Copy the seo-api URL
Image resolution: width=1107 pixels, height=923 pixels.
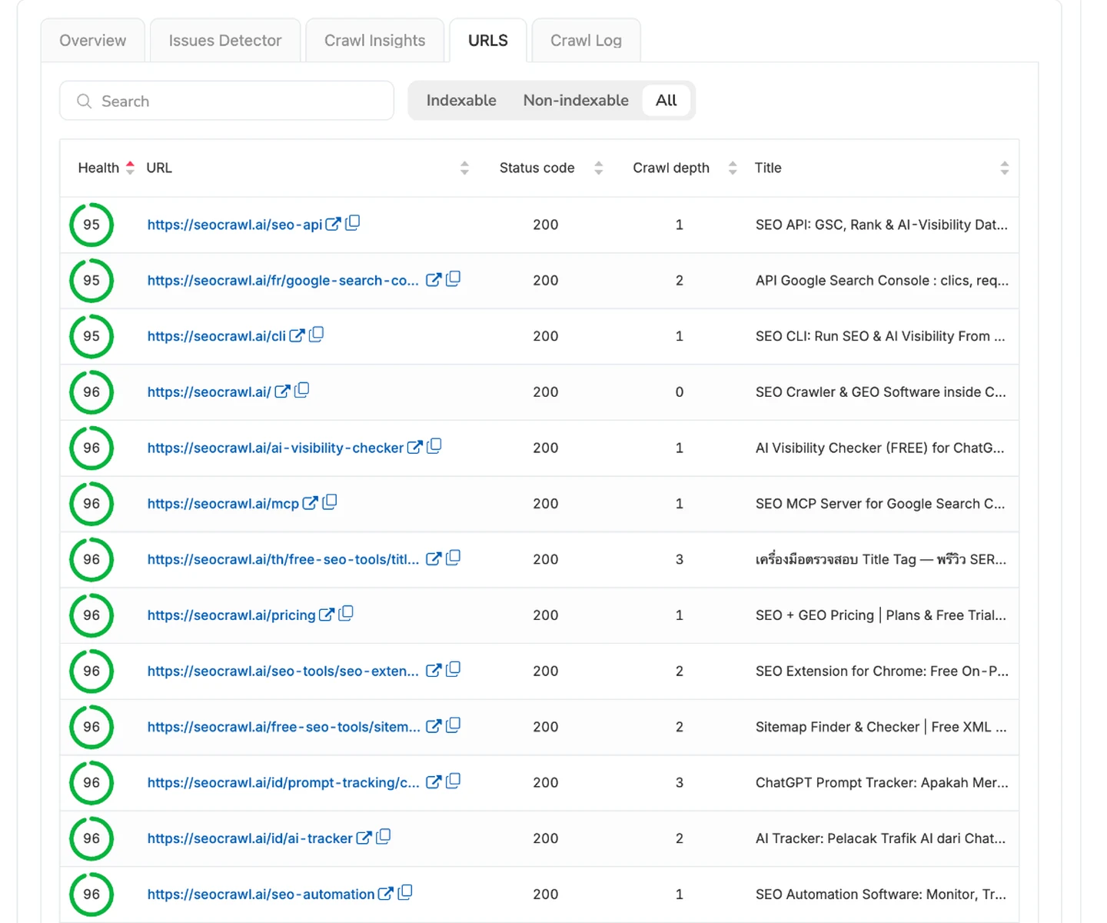coord(353,223)
